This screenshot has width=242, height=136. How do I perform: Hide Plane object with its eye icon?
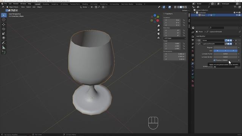point(237,15)
